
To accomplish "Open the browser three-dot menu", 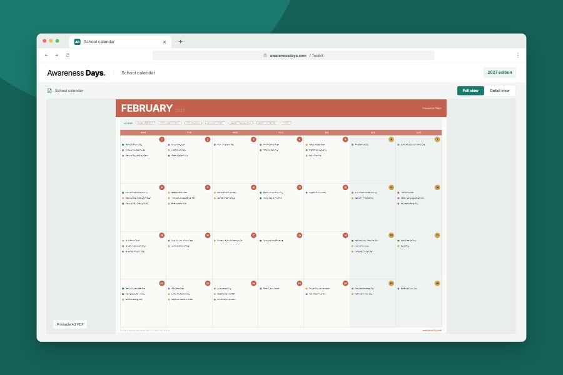I will pyautogui.click(x=518, y=55).
